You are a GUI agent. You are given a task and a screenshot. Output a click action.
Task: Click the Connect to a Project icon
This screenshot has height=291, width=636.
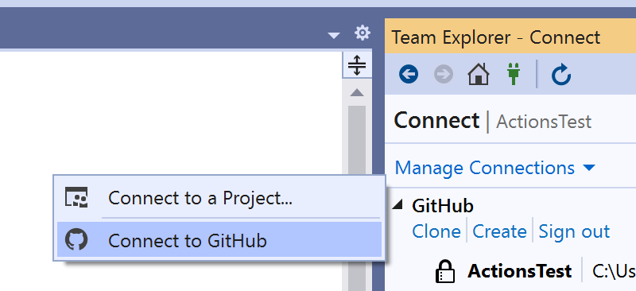coord(76,197)
